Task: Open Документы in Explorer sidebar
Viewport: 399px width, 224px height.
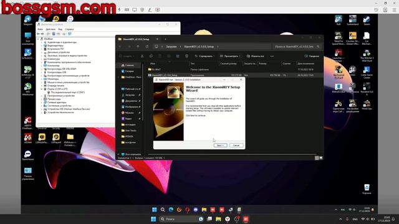Action: (x=130, y=101)
